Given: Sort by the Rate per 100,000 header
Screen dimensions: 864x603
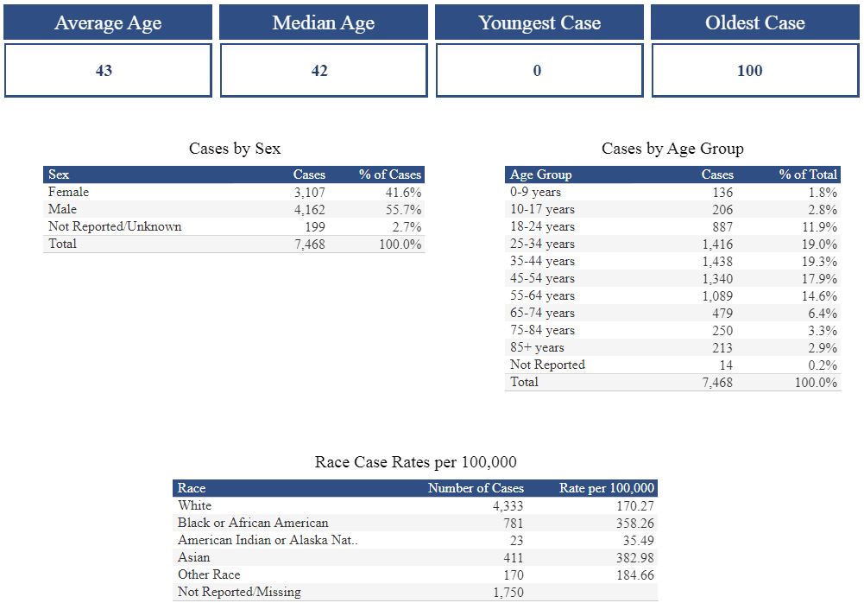Looking at the screenshot, I should (x=607, y=488).
